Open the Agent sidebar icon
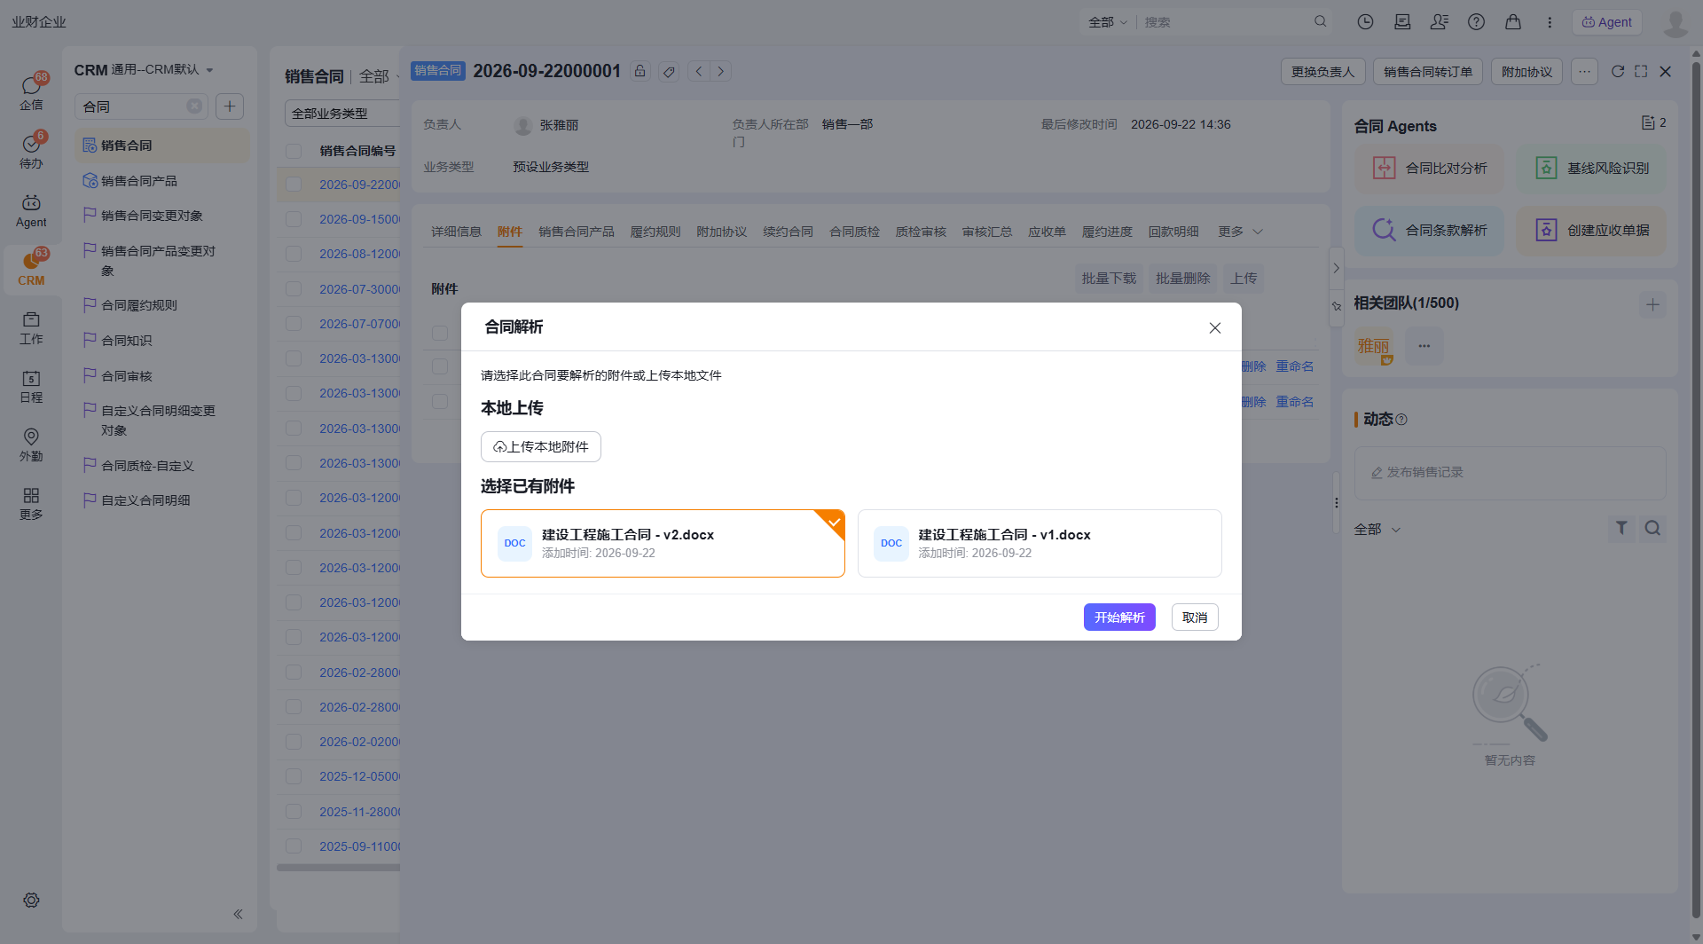The width and height of the screenshot is (1703, 944). click(x=31, y=211)
